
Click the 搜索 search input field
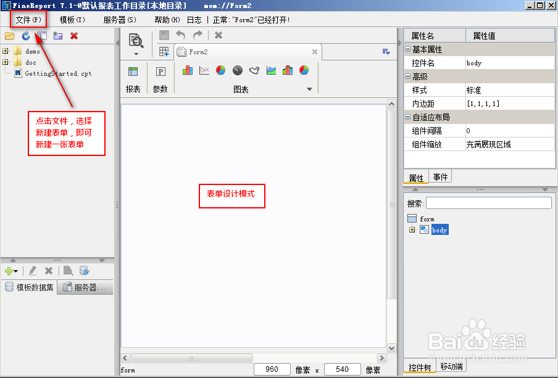(x=488, y=202)
